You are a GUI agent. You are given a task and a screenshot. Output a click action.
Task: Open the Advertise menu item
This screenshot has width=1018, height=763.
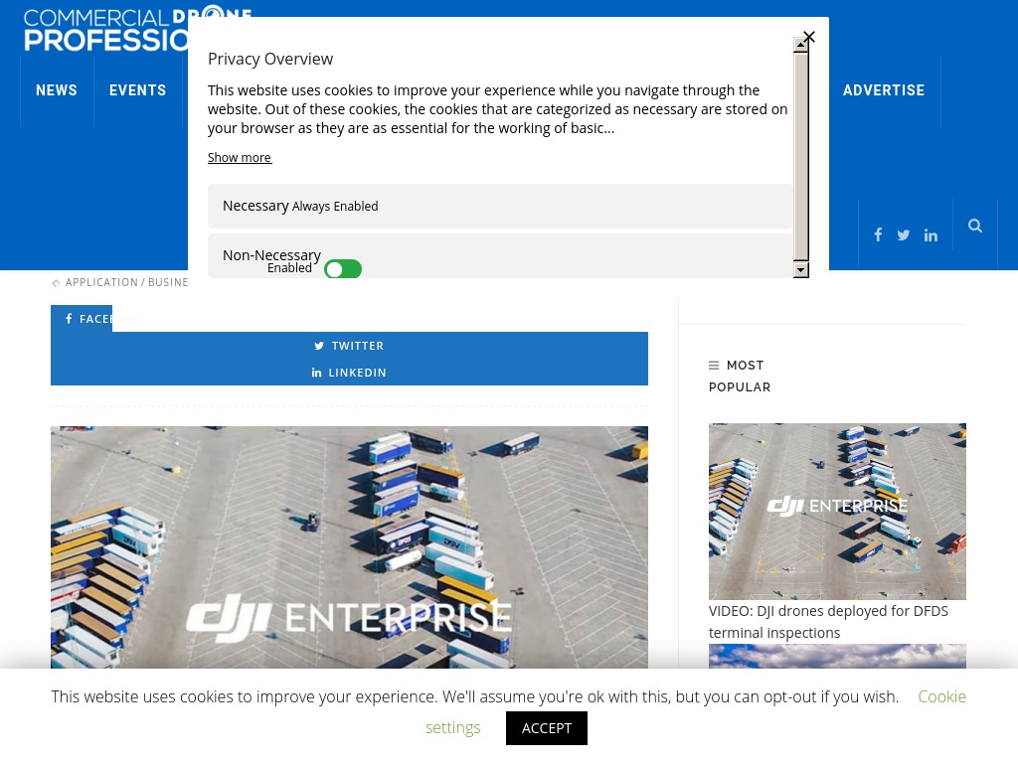click(x=884, y=90)
